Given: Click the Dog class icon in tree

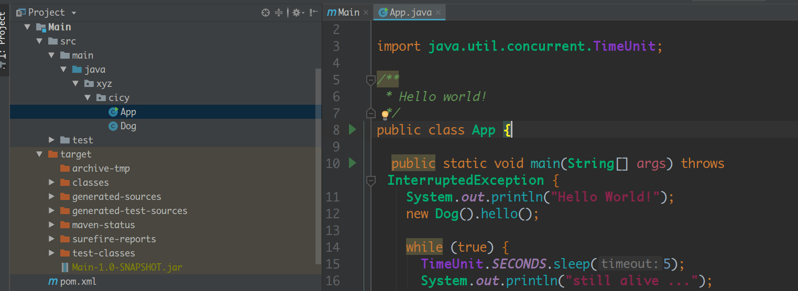Looking at the screenshot, I should pos(113,126).
